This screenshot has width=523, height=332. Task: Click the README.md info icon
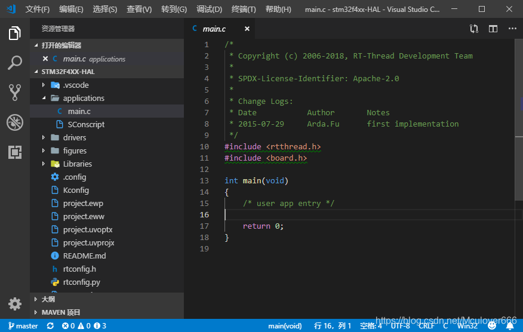click(x=55, y=256)
